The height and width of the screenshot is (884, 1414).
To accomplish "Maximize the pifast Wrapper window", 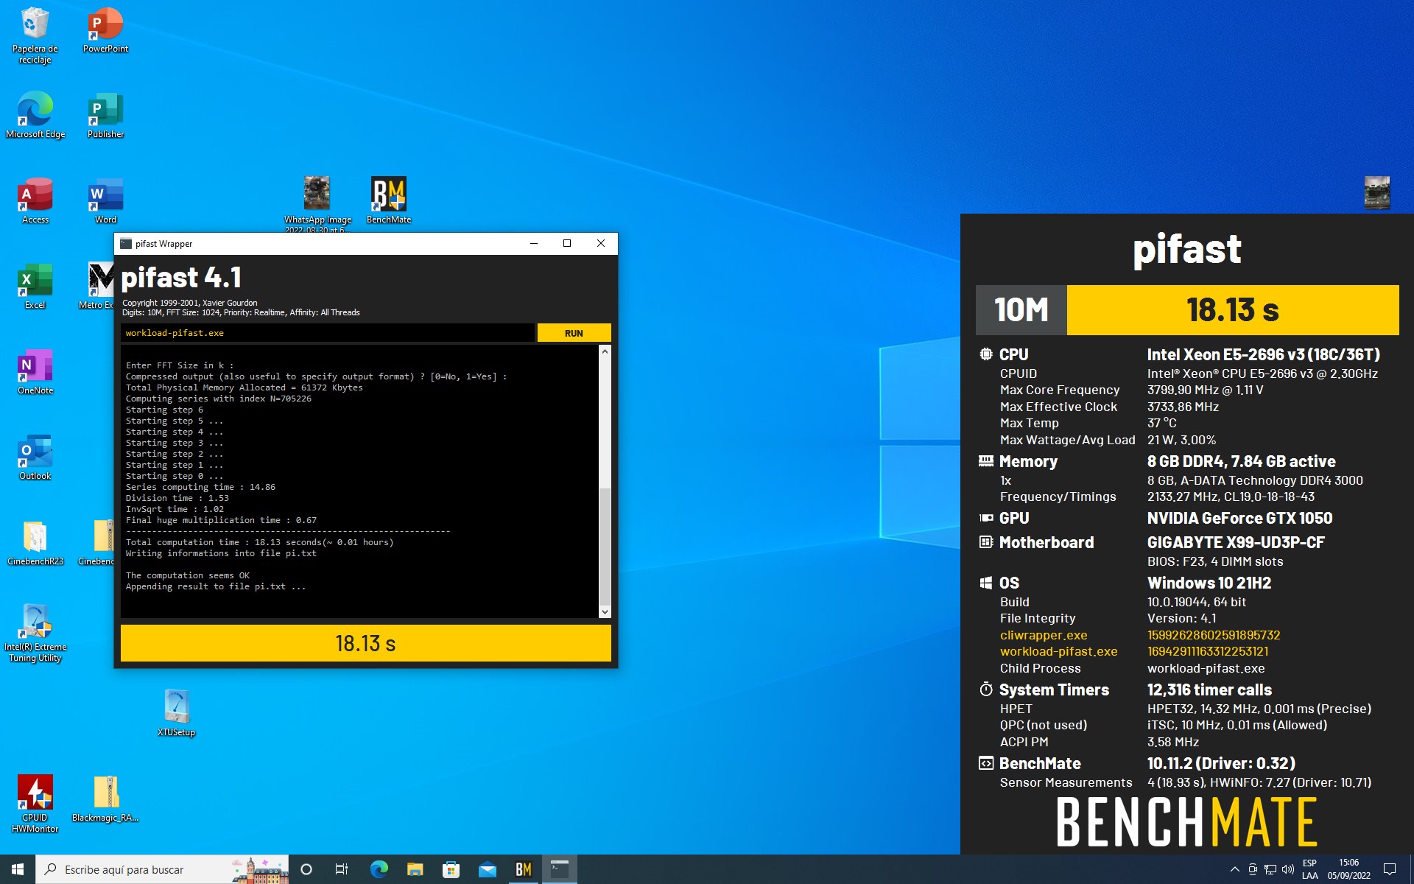I will (567, 244).
